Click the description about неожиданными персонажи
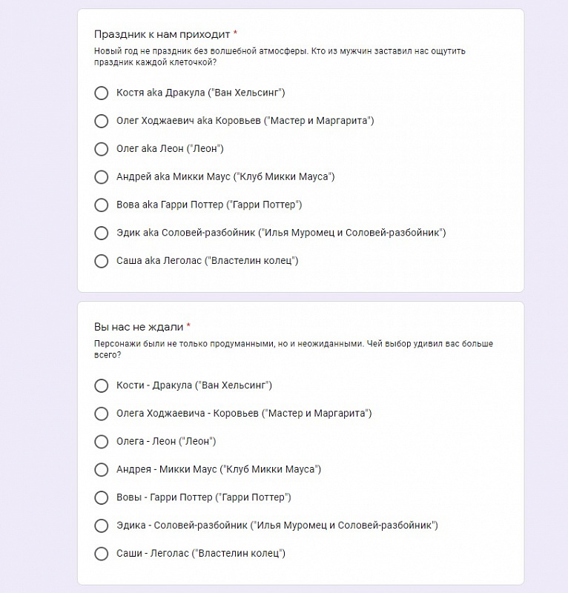 [294, 349]
